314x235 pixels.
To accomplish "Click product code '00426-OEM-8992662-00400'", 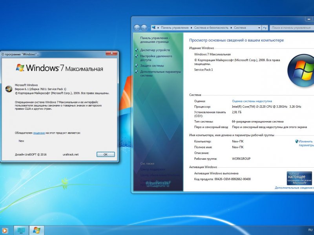I will pos(232,179).
